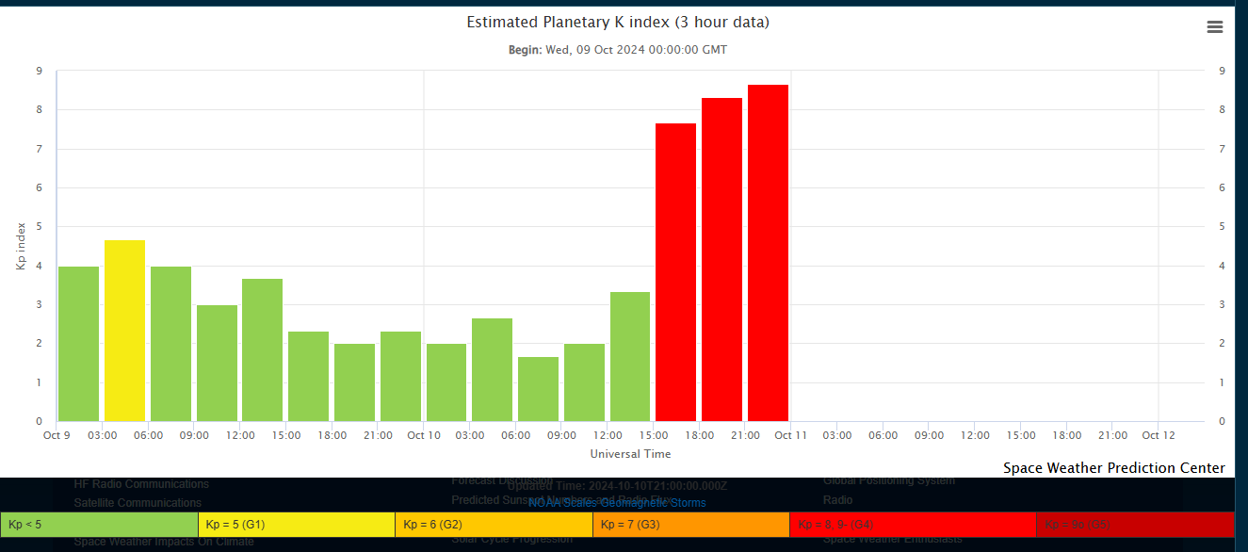Click the green bar at 12:00 Oct 10
This screenshot has width=1248, height=552.
point(630,356)
